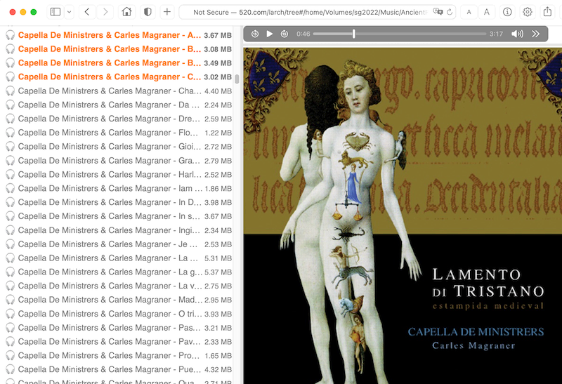The width and height of the screenshot is (562, 384).
Task: Click headphone icon of 'Ingi...' track
Action: click(x=11, y=230)
